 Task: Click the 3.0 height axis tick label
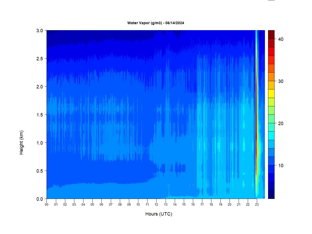(40, 30)
